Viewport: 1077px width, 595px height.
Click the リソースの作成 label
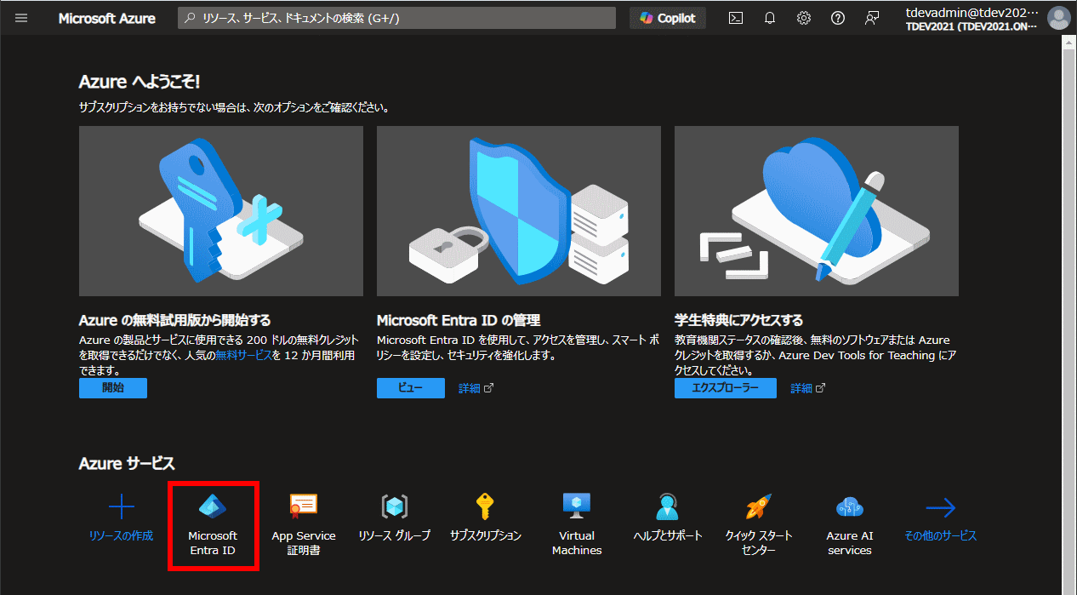coord(122,535)
